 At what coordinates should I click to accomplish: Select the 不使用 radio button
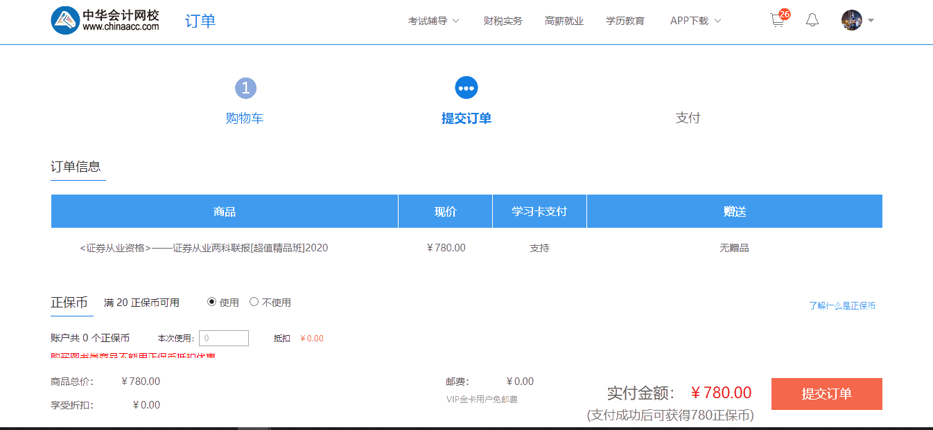click(254, 302)
